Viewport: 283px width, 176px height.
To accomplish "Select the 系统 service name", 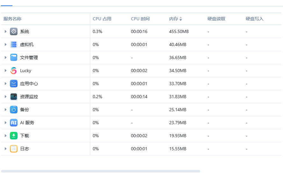I will 25,31.
